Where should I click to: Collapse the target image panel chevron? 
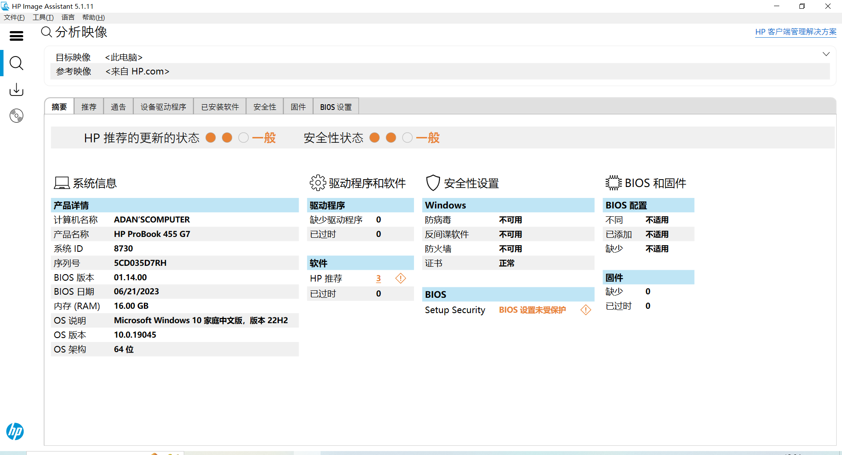[x=826, y=54]
